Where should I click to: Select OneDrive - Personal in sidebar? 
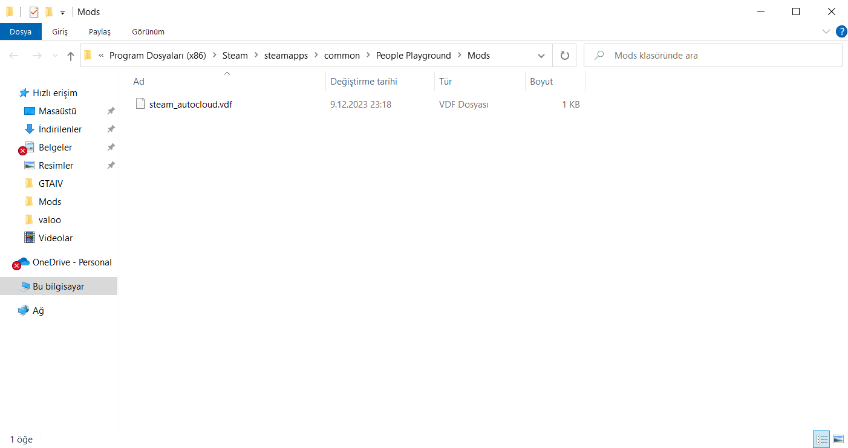(x=72, y=262)
